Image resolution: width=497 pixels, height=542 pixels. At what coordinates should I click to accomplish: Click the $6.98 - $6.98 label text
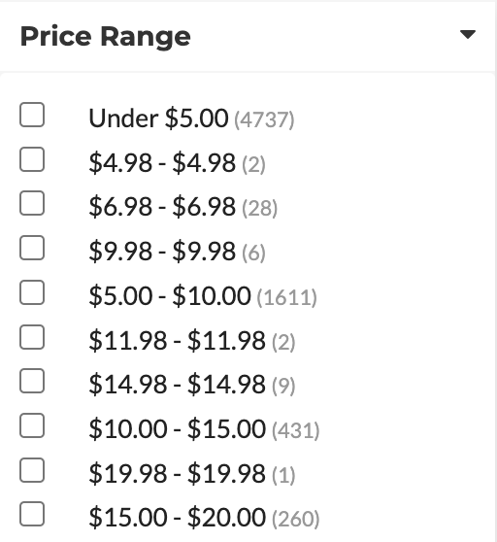pyautogui.click(x=162, y=207)
